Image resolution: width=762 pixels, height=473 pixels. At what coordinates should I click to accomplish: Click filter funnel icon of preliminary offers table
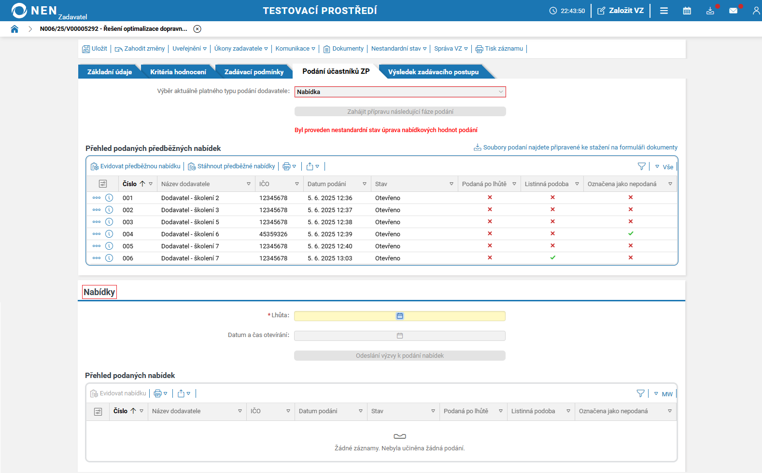click(641, 166)
